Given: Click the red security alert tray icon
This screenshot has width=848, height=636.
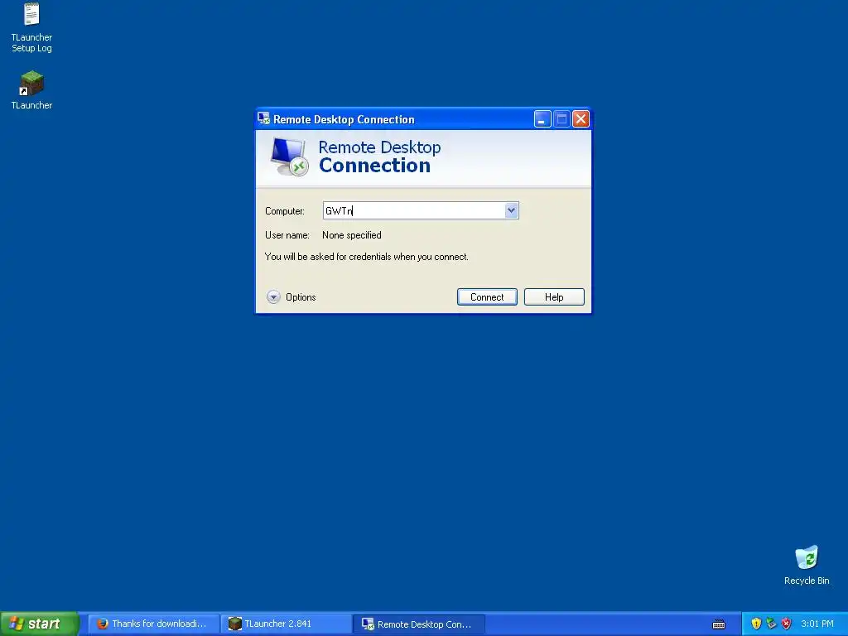Looking at the screenshot, I should (x=787, y=624).
